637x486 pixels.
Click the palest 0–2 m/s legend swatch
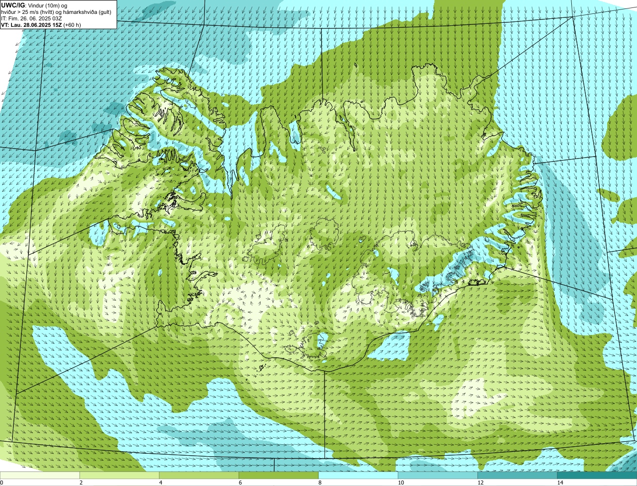coord(40,476)
